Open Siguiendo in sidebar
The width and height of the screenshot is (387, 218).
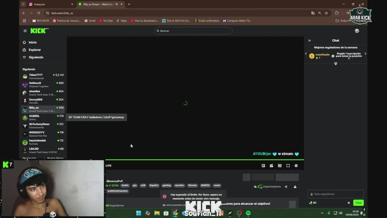coord(33,57)
